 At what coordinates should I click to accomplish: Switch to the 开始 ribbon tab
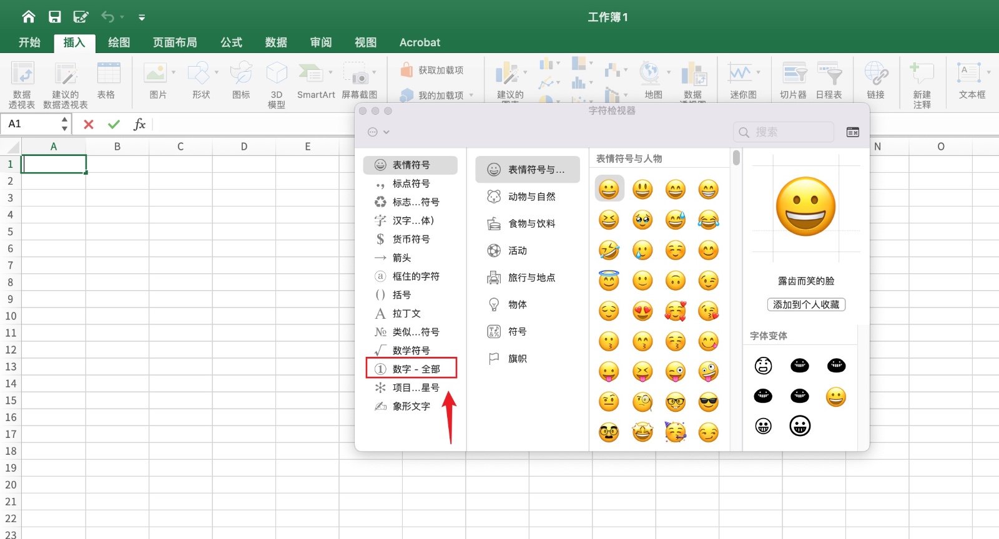tap(29, 42)
